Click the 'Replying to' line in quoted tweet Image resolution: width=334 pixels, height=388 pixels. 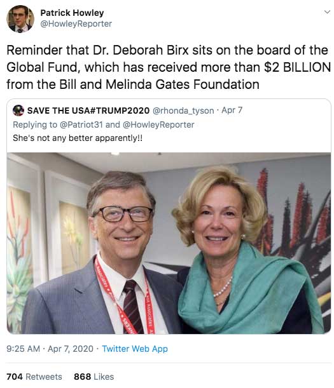click(x=104, y=124)
